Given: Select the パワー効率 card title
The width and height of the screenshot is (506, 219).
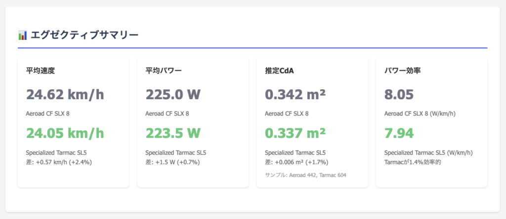Looking at the screenshot, I should pyautogui.click(x=402, y=71).
